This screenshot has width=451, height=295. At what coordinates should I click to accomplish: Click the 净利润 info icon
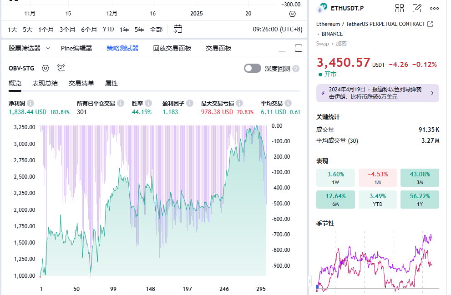[30, 103]
